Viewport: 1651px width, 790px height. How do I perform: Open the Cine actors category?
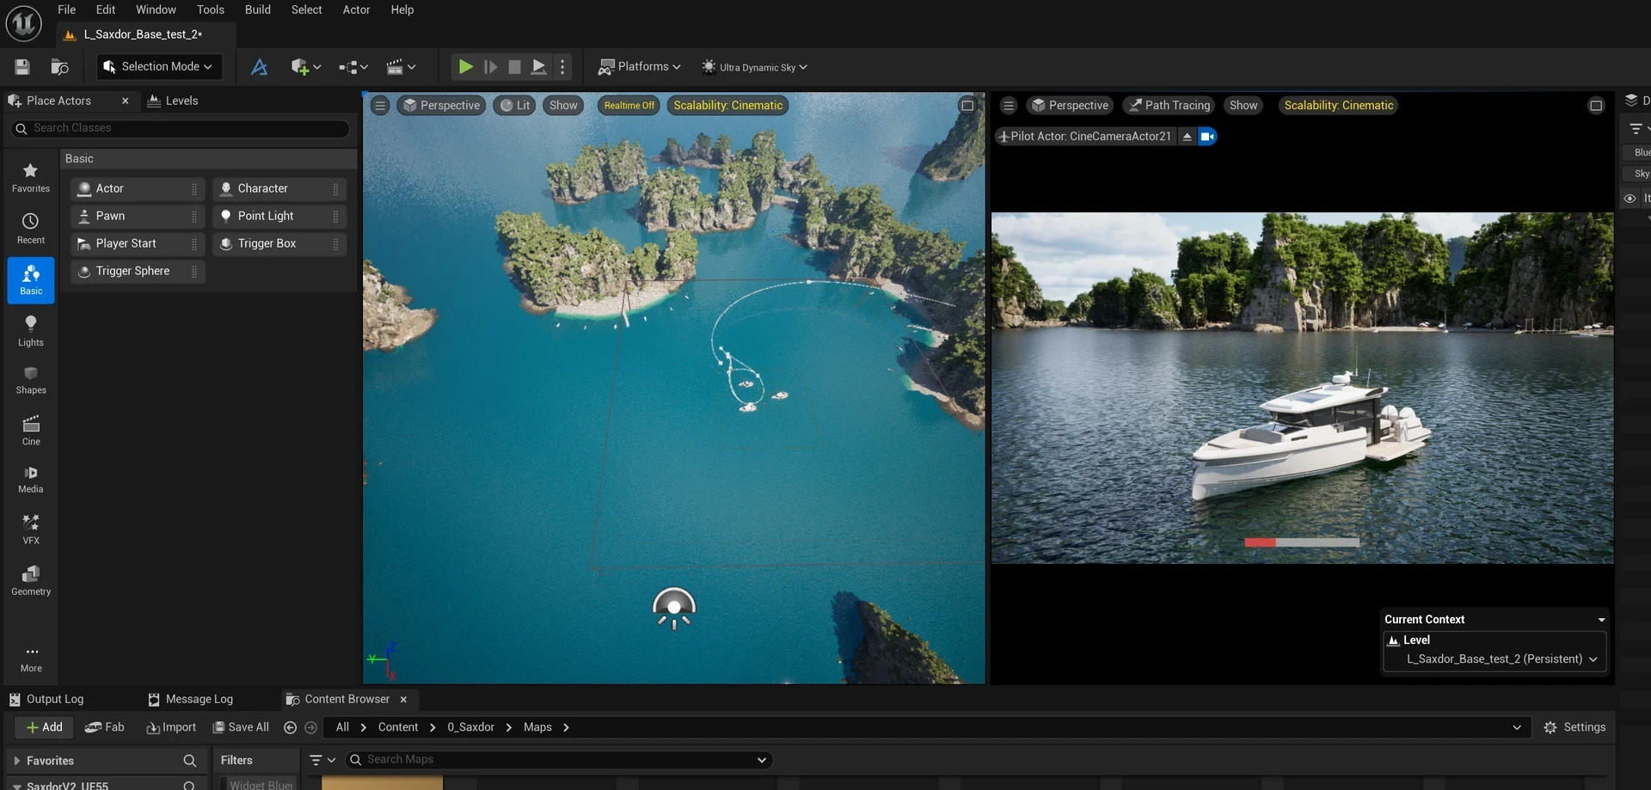(x=31, y=431)
